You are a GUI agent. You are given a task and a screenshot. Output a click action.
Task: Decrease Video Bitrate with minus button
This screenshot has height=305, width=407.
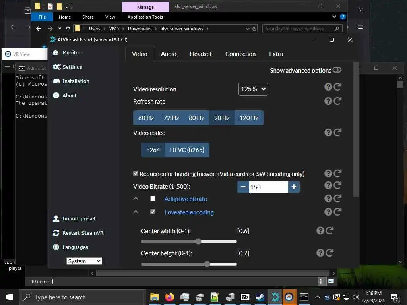pos(243,187)
